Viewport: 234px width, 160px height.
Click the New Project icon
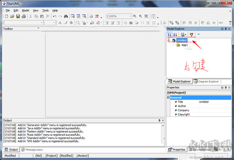[x=7, y=16]
